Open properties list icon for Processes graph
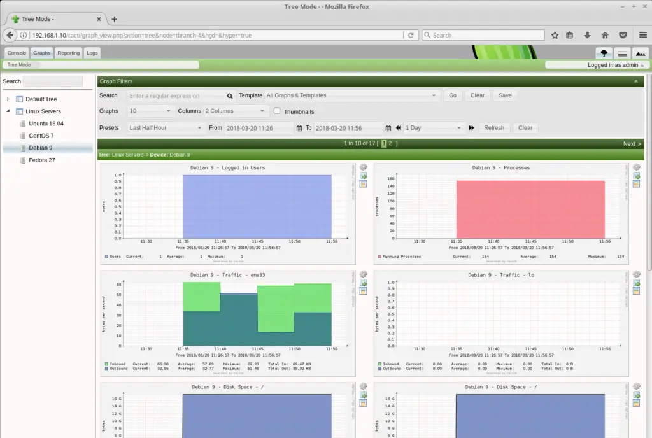 [637, 184]
